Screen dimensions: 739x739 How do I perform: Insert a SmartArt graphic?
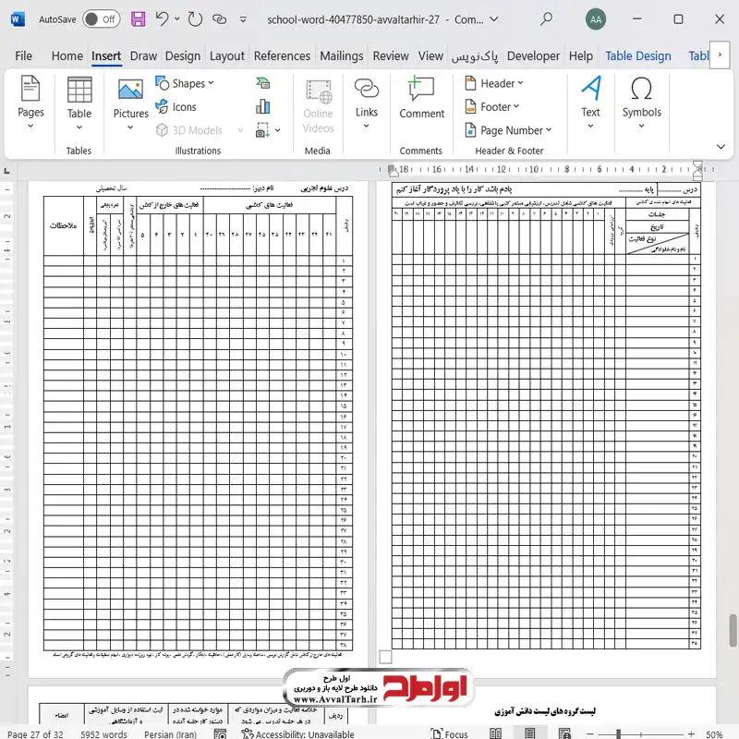[263, 83]
